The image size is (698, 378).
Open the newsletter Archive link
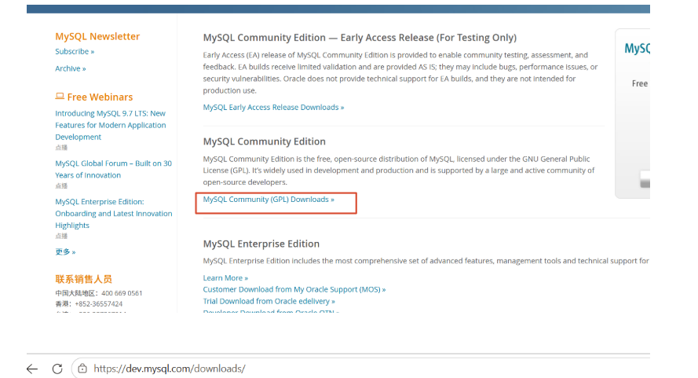click(x=71, y=68)
